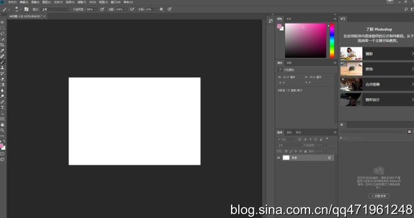Screen dimensions: 414x218
Task: Open the brush preset picker arrow
Action: 21,9
